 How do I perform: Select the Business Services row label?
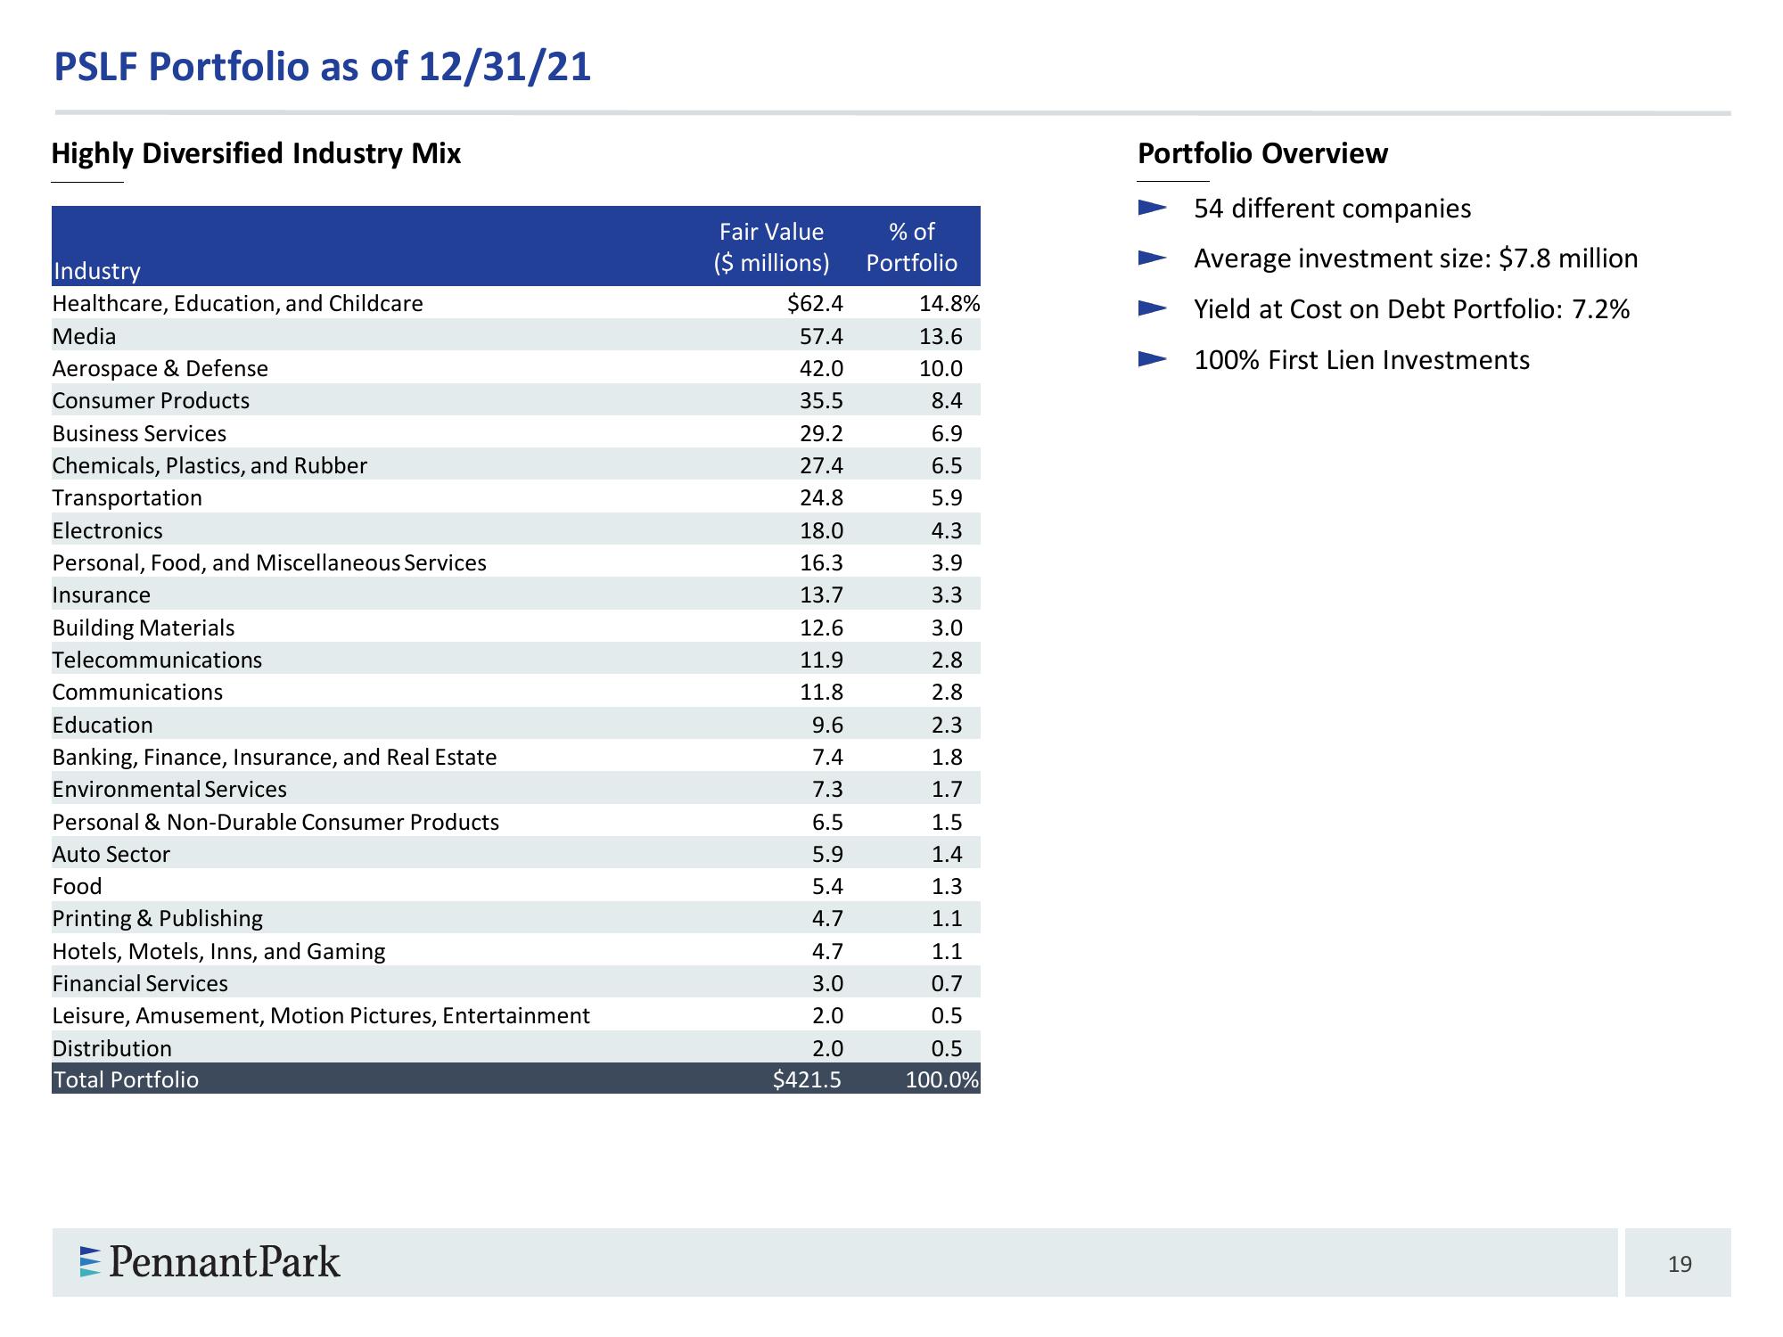point(139,433)
